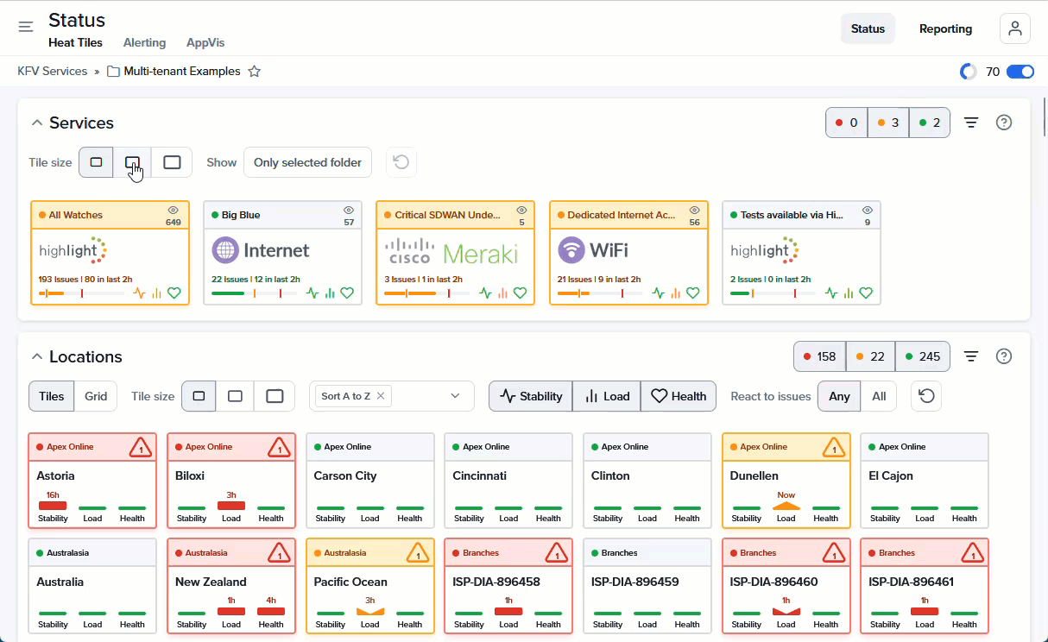Screen dimensions: 1048x642
Task: Click the KFV Services breadcrumb link
Action: 53,72
